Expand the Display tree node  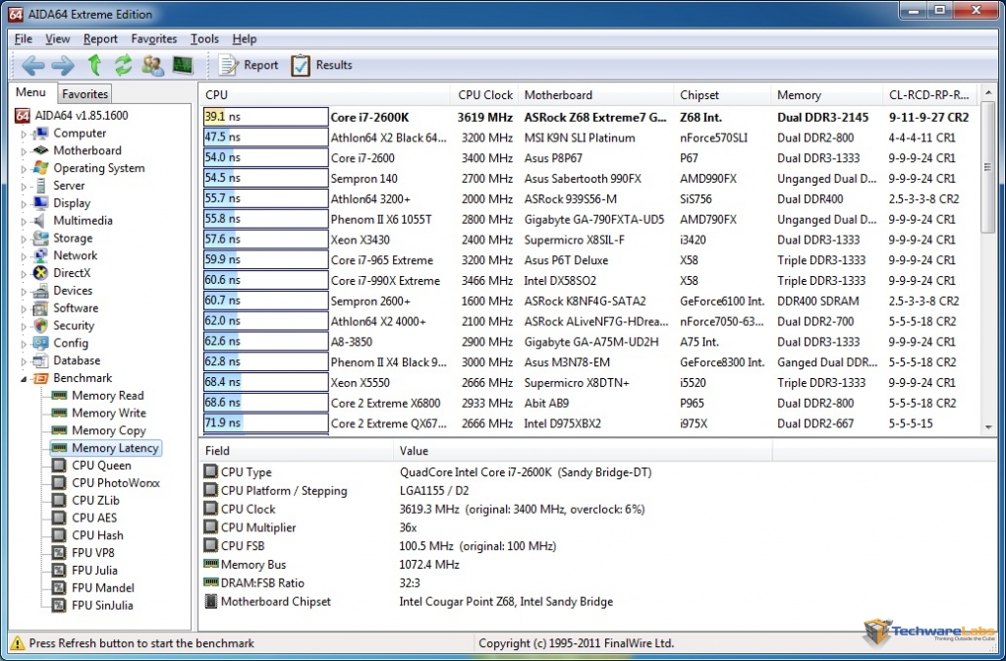[x=24, y=204]
